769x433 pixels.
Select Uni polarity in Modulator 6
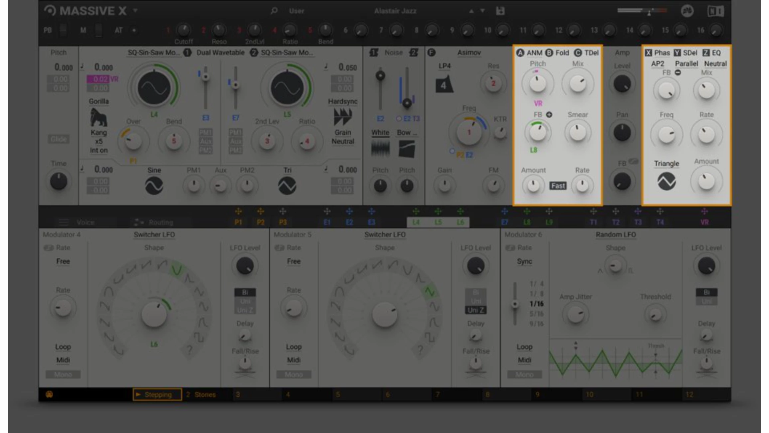coord(707,301)
